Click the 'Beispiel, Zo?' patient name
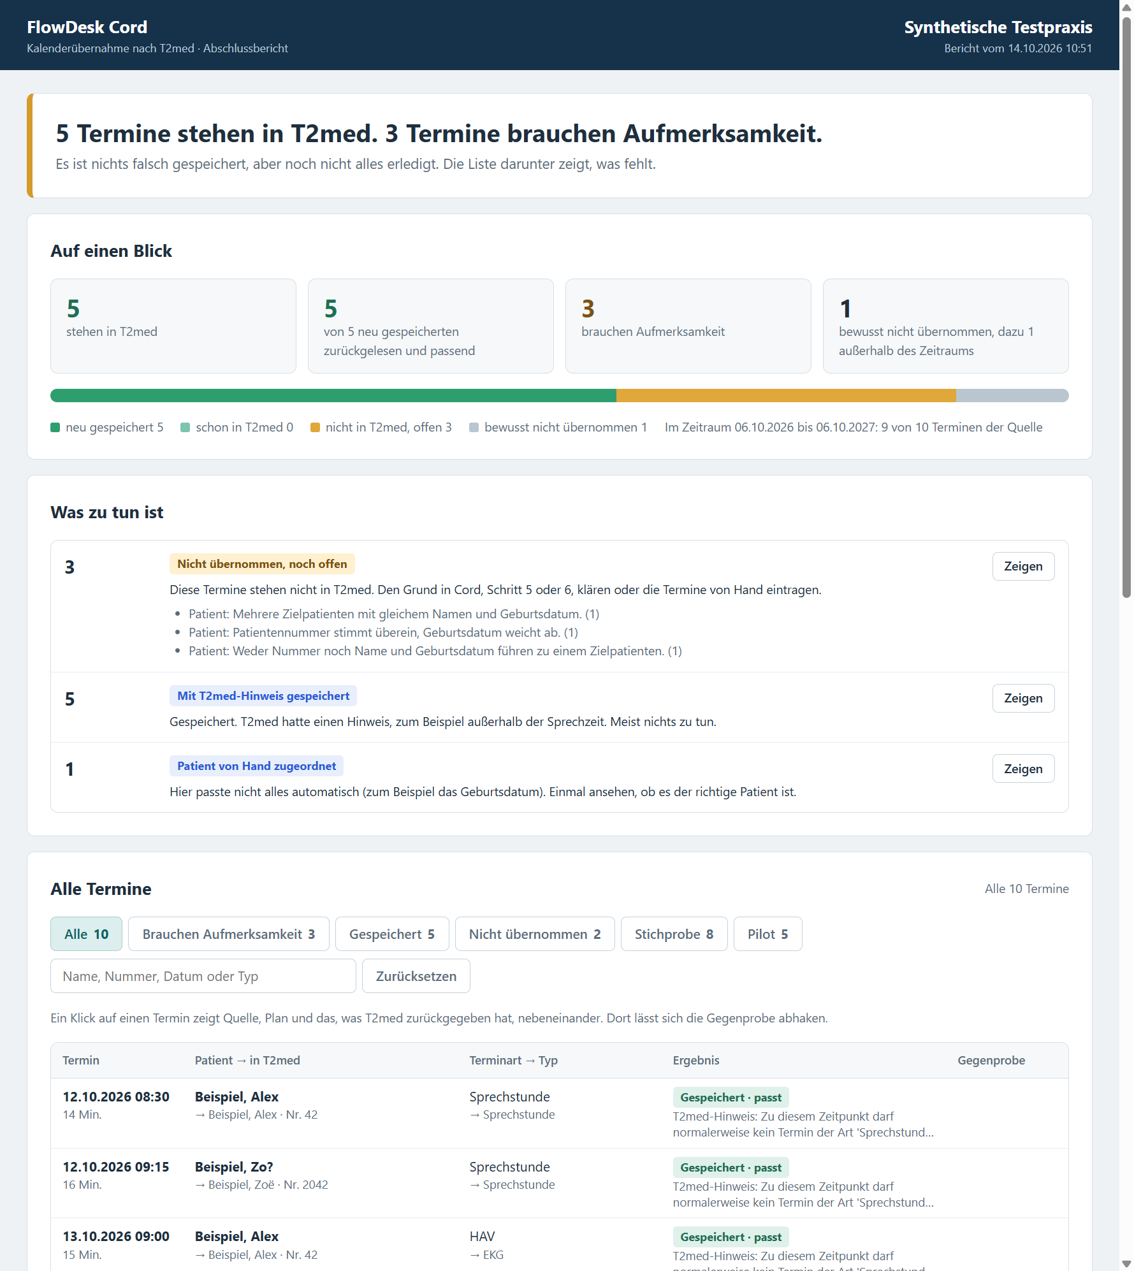This screenshot has height=1271, width=1134. 234,1166
